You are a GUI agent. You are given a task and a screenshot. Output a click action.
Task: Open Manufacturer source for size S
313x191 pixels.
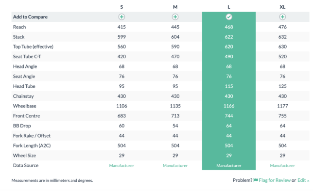tap(122, 166)
